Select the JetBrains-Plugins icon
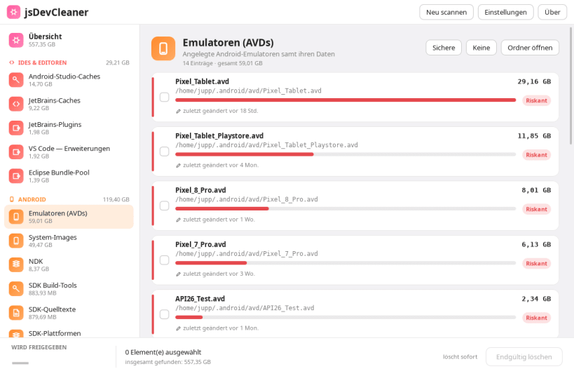The image size is (574, 376). point(16,128)
